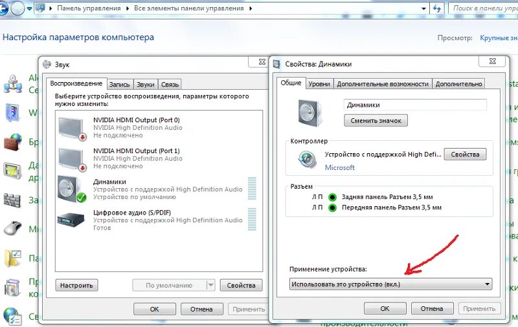This screenshot has height=327, width=518.
Task: Click 'Устройство по умолчанию' status text
Action: (x=135, y=197)
